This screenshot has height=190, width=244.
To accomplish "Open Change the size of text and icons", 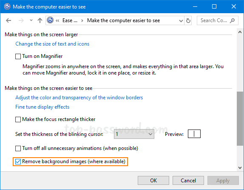I will [52, 44].
